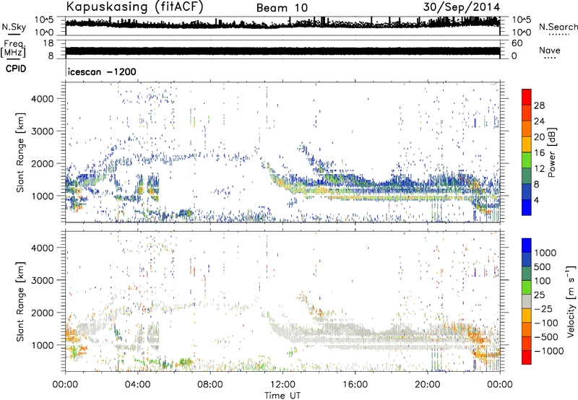Click the '-500' velocity colorbar tick

click(546, 336)
